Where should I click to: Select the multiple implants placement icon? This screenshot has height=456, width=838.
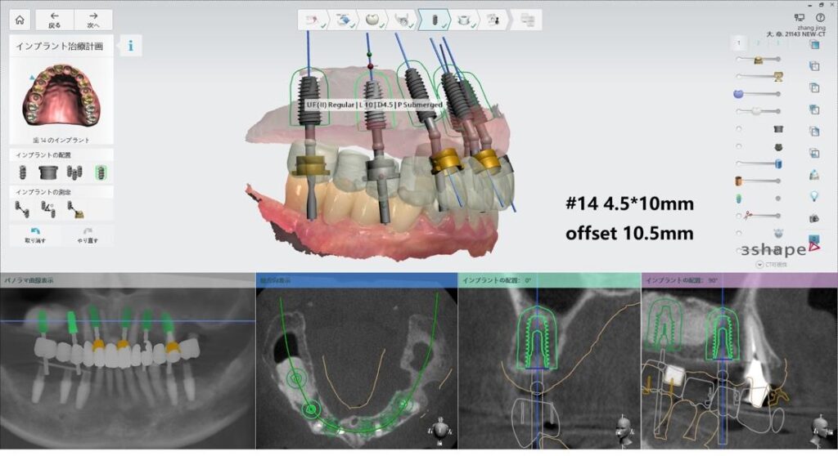click(75, 172)
